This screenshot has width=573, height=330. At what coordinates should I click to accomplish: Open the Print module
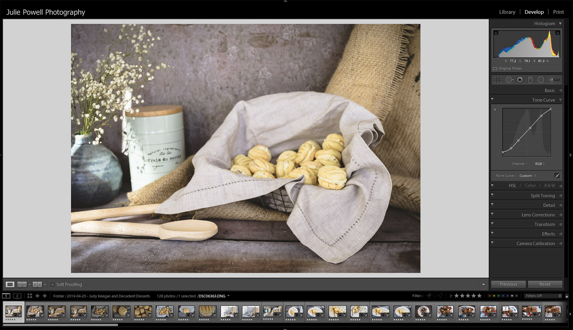pos(558,12)
